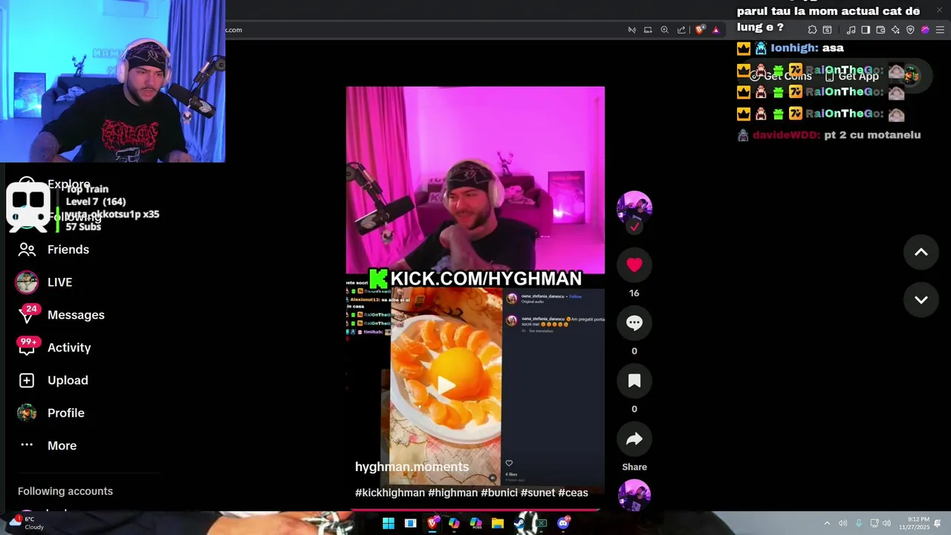The height and width of the screenshot is (535, 951).
Task: Open the hyghman.moments username link
Action: tap(412, 467)
